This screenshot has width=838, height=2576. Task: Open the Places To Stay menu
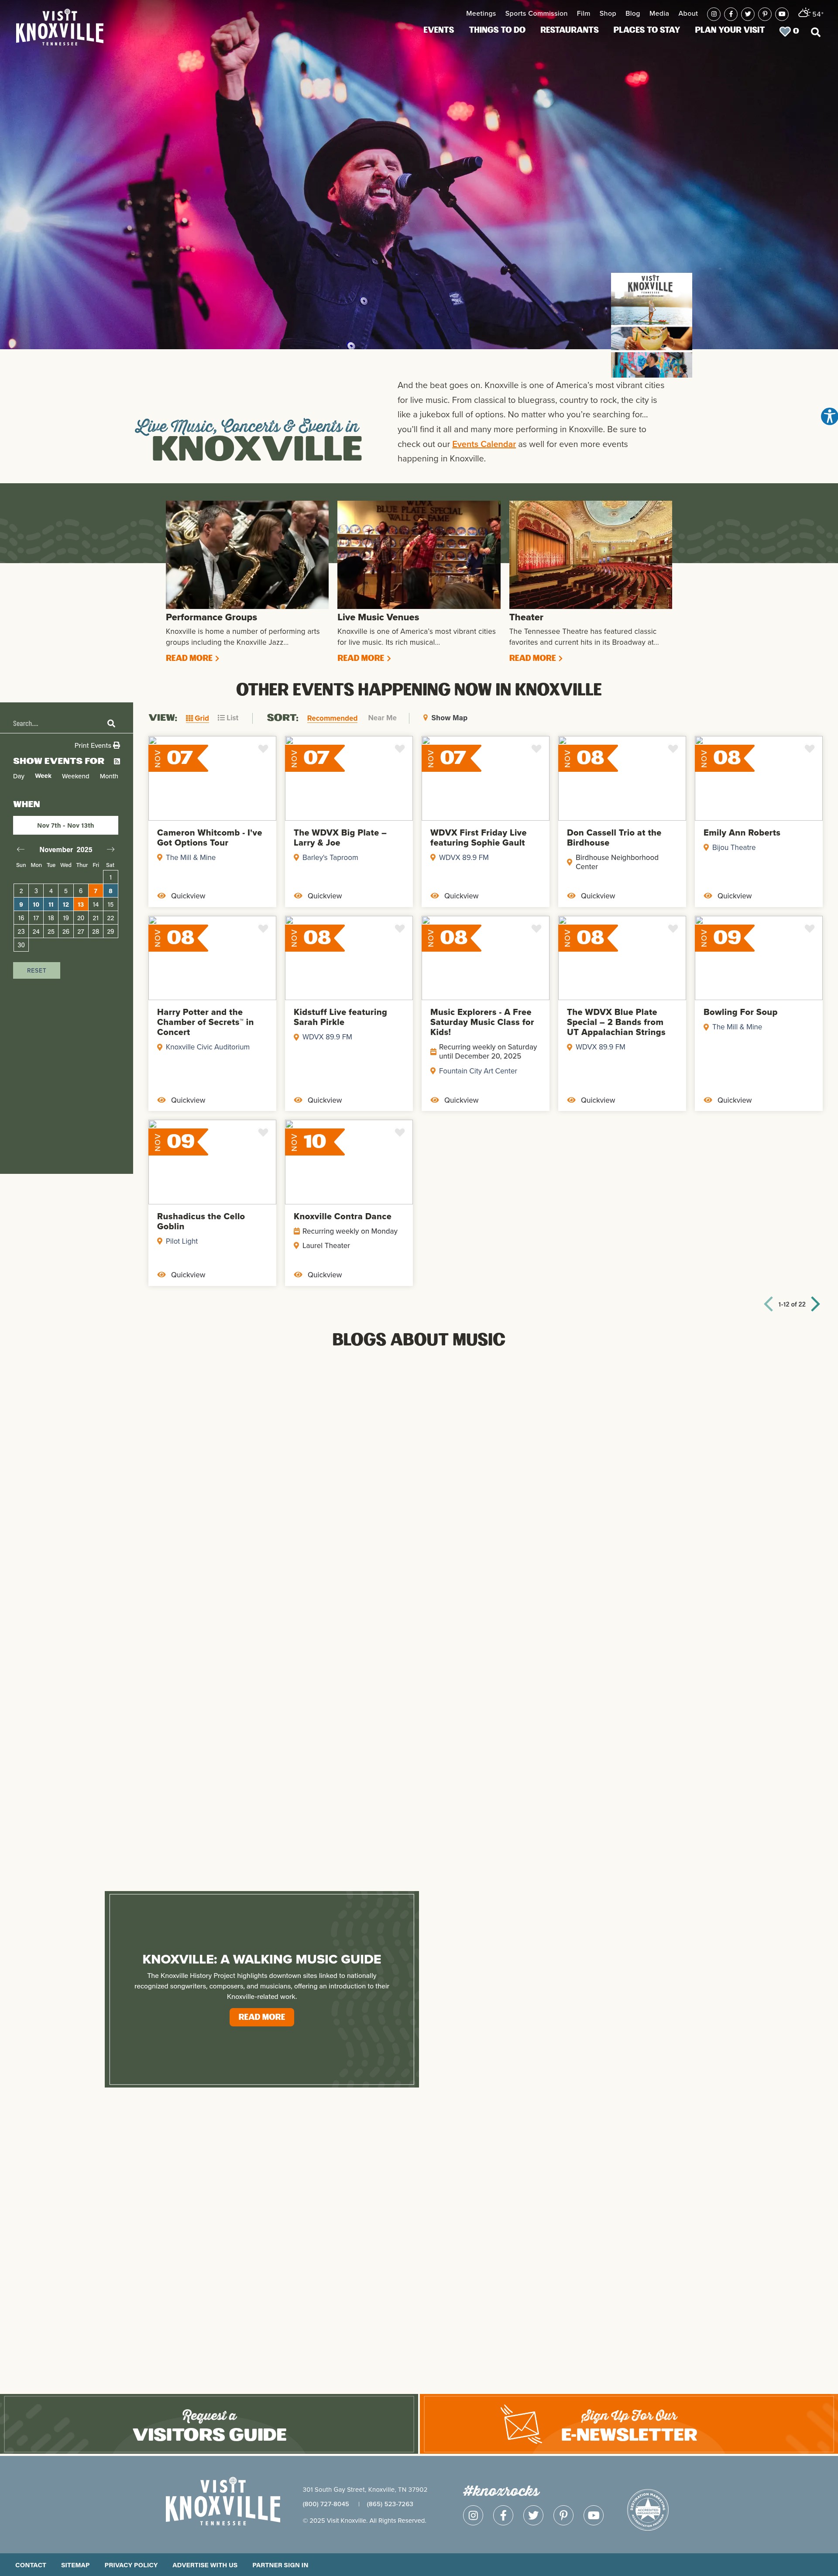coord(646,30)
